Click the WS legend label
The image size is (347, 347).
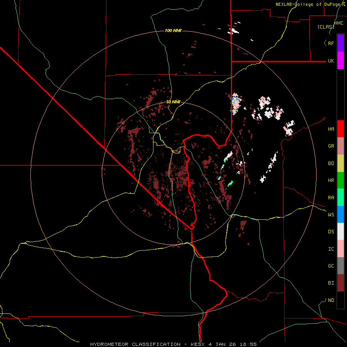[x=331, y=215]
